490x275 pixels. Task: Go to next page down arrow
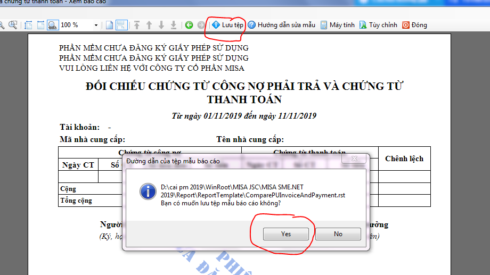pyautogui.click(x=161, y=25)
